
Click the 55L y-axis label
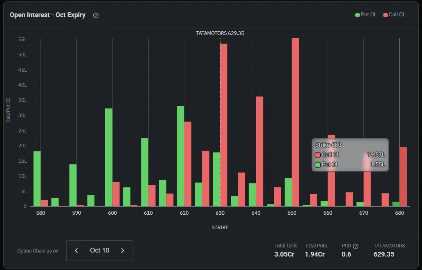[x=23, y=40]
